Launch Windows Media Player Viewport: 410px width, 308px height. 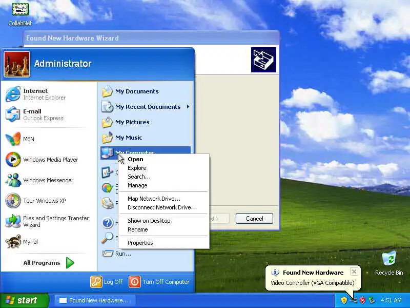pyautogui.click(x=48, y=160)
